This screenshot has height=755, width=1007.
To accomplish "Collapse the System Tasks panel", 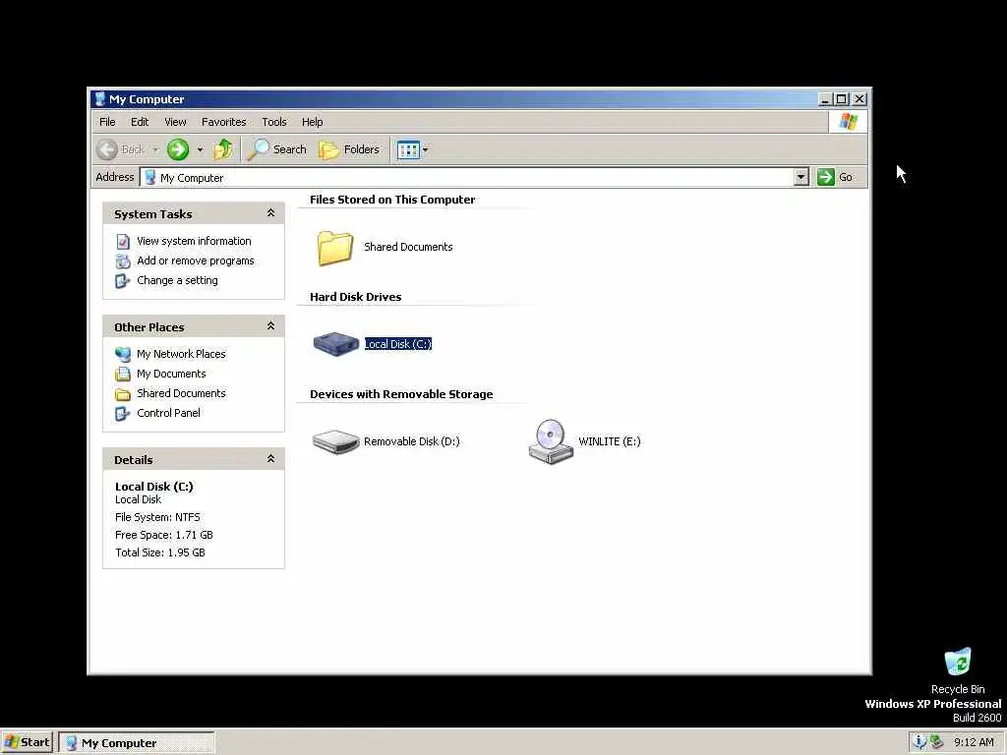I will pyautogui.click(x=271, y=213).
